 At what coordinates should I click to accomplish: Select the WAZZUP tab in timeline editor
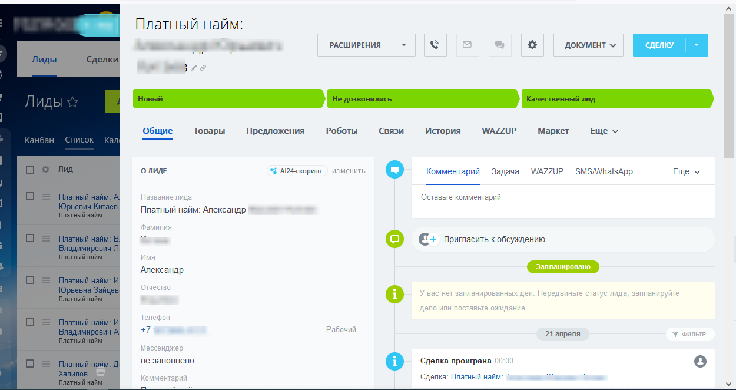547,171
